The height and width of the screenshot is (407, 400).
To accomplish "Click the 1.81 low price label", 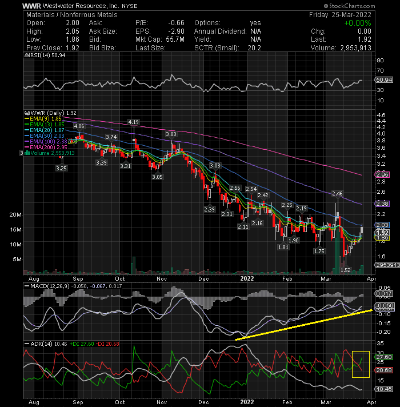I will [283, 247].
